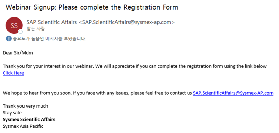
Task: Click the 'Thank you for your interest' sentence
Action: click(135, 66)
